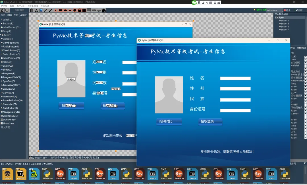The height and width of the screenshot is (185, 307).
Task: Open the Page11 WIN file
Action: coord(113,174)
